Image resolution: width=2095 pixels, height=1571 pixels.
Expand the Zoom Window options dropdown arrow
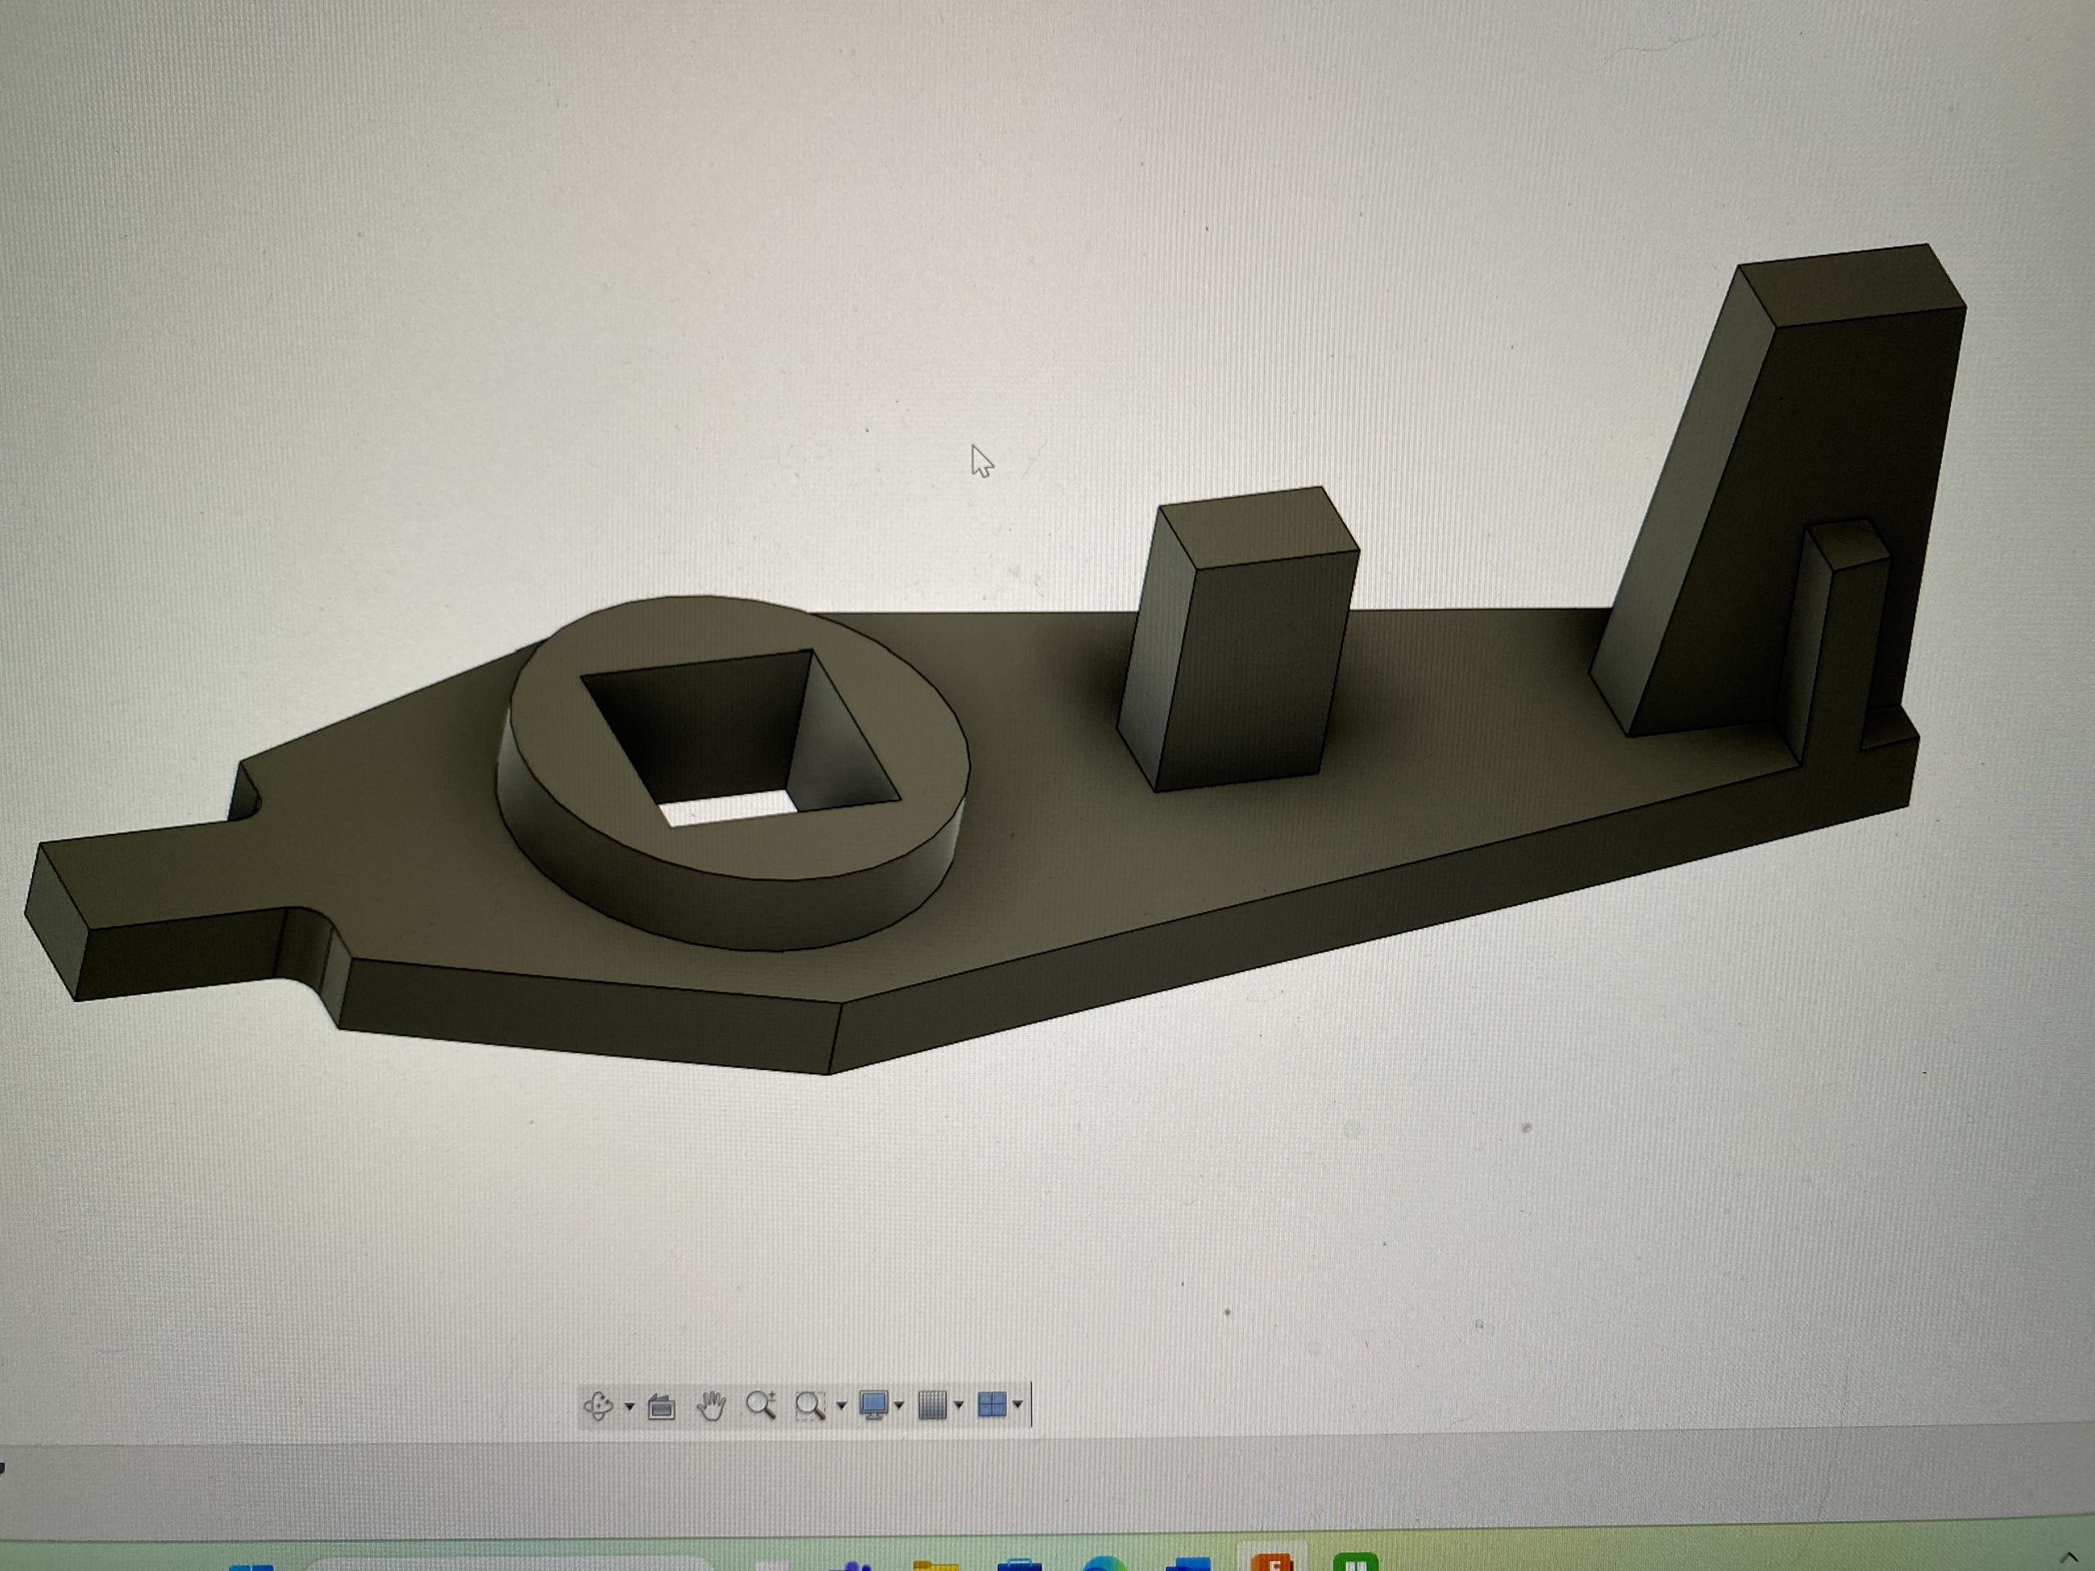[841, 1407]
